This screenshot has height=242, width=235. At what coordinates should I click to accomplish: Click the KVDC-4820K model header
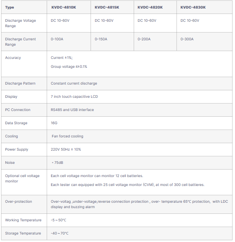[x=150, y=7]
